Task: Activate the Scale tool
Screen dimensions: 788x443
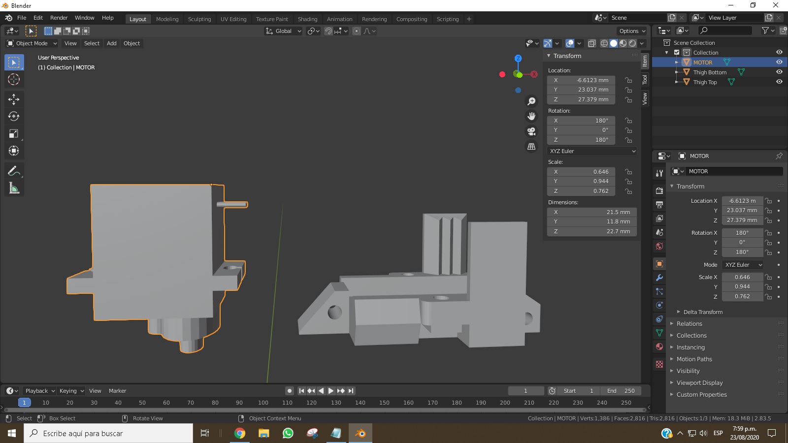Action: 14,133
